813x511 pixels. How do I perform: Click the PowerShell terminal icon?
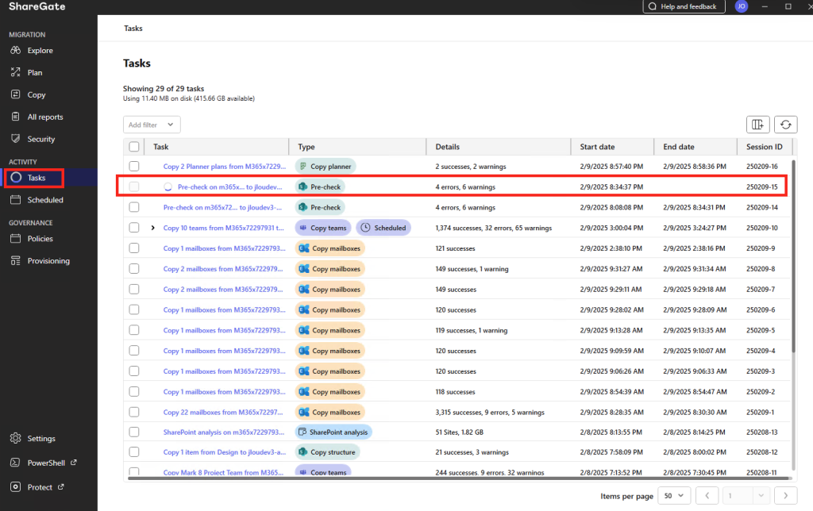click(16, 463)
